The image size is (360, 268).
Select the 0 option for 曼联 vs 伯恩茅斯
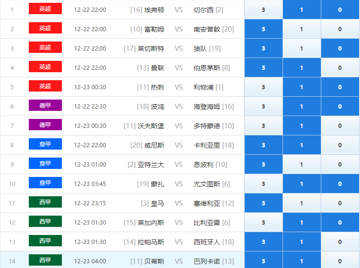[340, 67]
